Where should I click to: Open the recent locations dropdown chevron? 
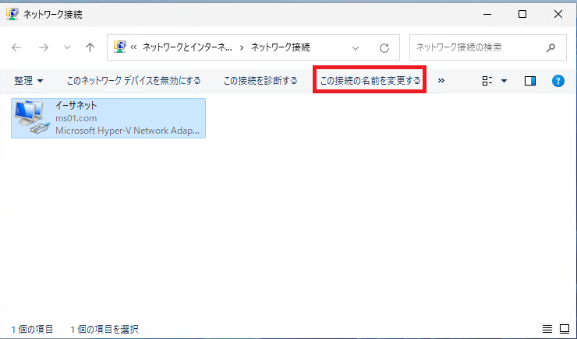coord(67,47)
